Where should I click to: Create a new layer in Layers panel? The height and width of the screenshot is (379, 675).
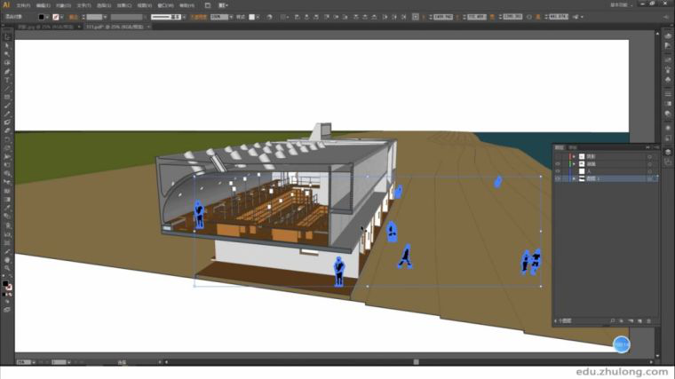pos(640,320)
